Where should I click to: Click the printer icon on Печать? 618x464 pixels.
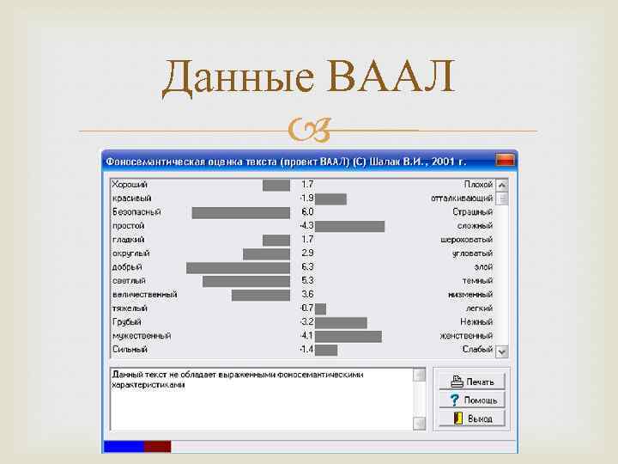(x=457, y=382)
